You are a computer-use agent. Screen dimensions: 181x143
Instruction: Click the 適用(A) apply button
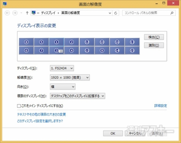click(157, 134)
